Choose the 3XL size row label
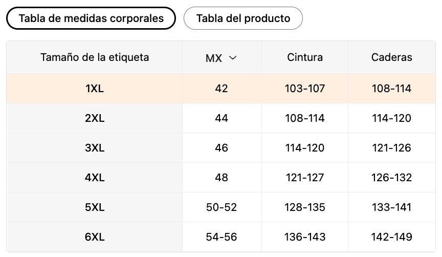The image size is (442, 257). (95, 148)
